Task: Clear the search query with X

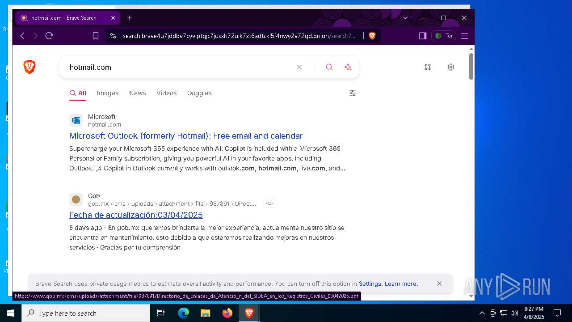Action: click(299, 67)
